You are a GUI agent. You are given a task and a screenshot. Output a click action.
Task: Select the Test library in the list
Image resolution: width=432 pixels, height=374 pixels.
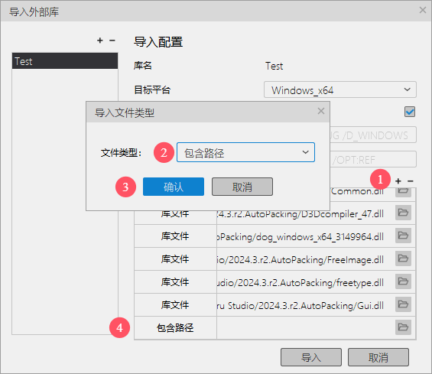pos(65,61)
